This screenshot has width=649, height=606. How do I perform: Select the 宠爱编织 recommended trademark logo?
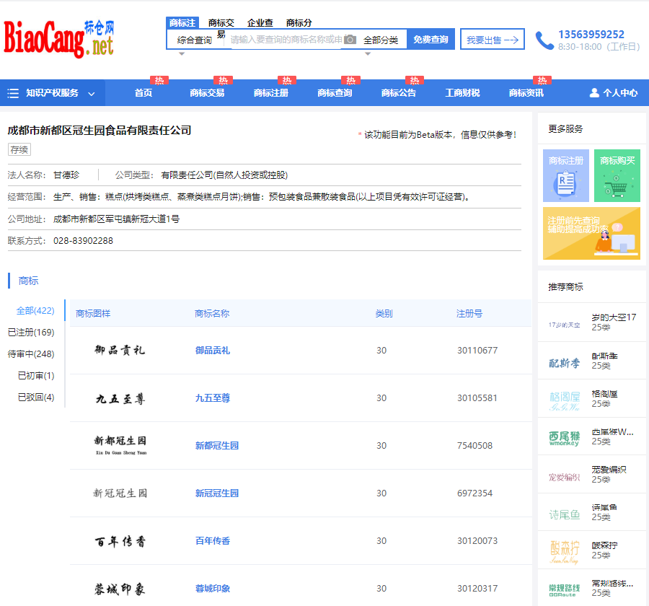564,477
